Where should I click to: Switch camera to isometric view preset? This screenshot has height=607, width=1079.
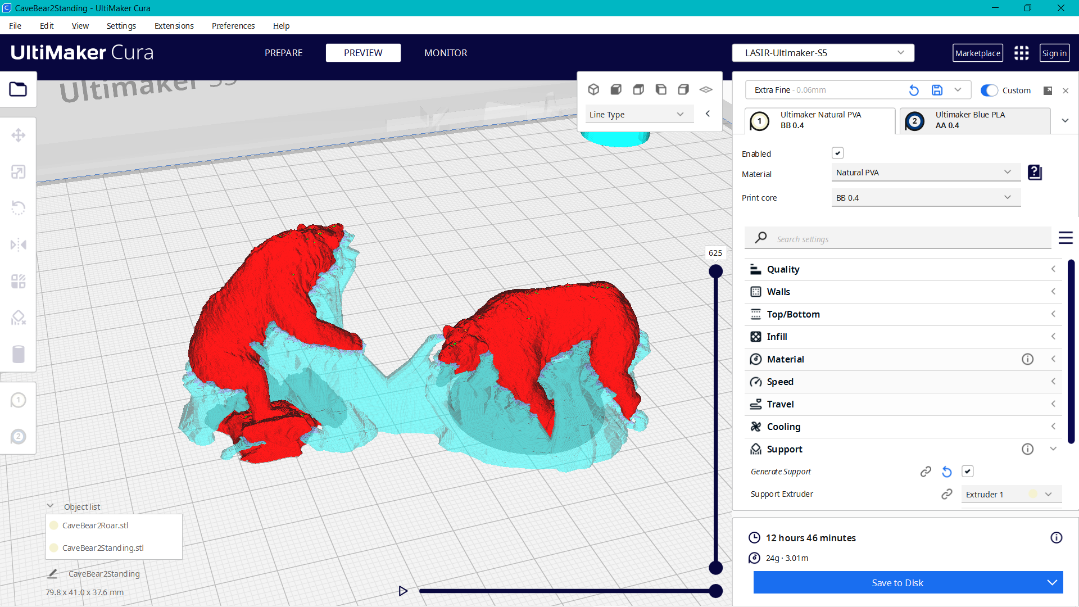point(594,89)
